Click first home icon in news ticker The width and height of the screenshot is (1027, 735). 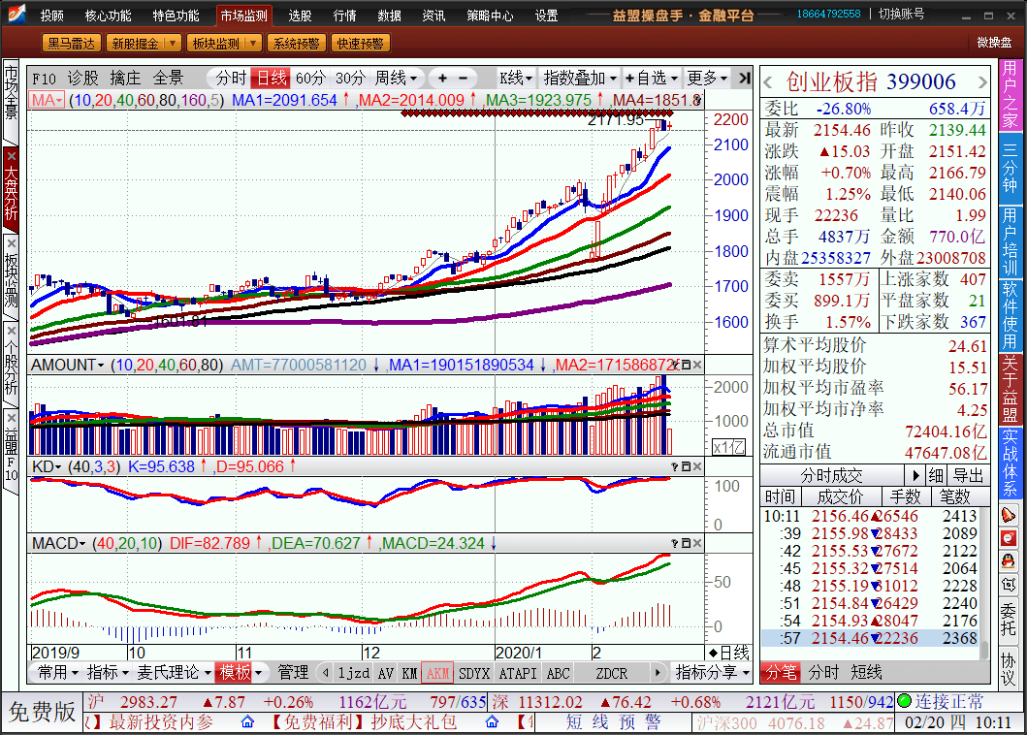[x=247, y=721]
